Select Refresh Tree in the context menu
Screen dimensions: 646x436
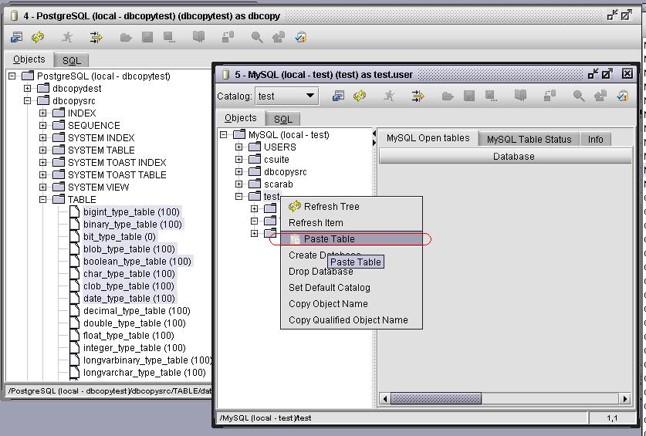[331, 207]
